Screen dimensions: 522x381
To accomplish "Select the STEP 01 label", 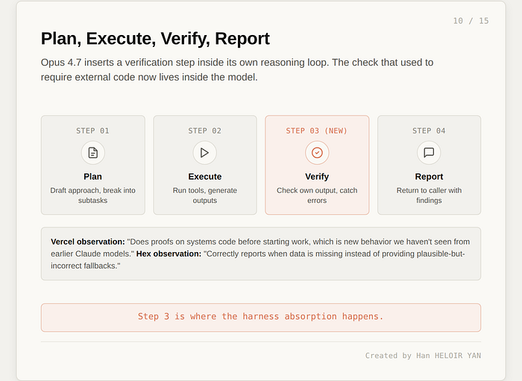I will click(92, 130).
